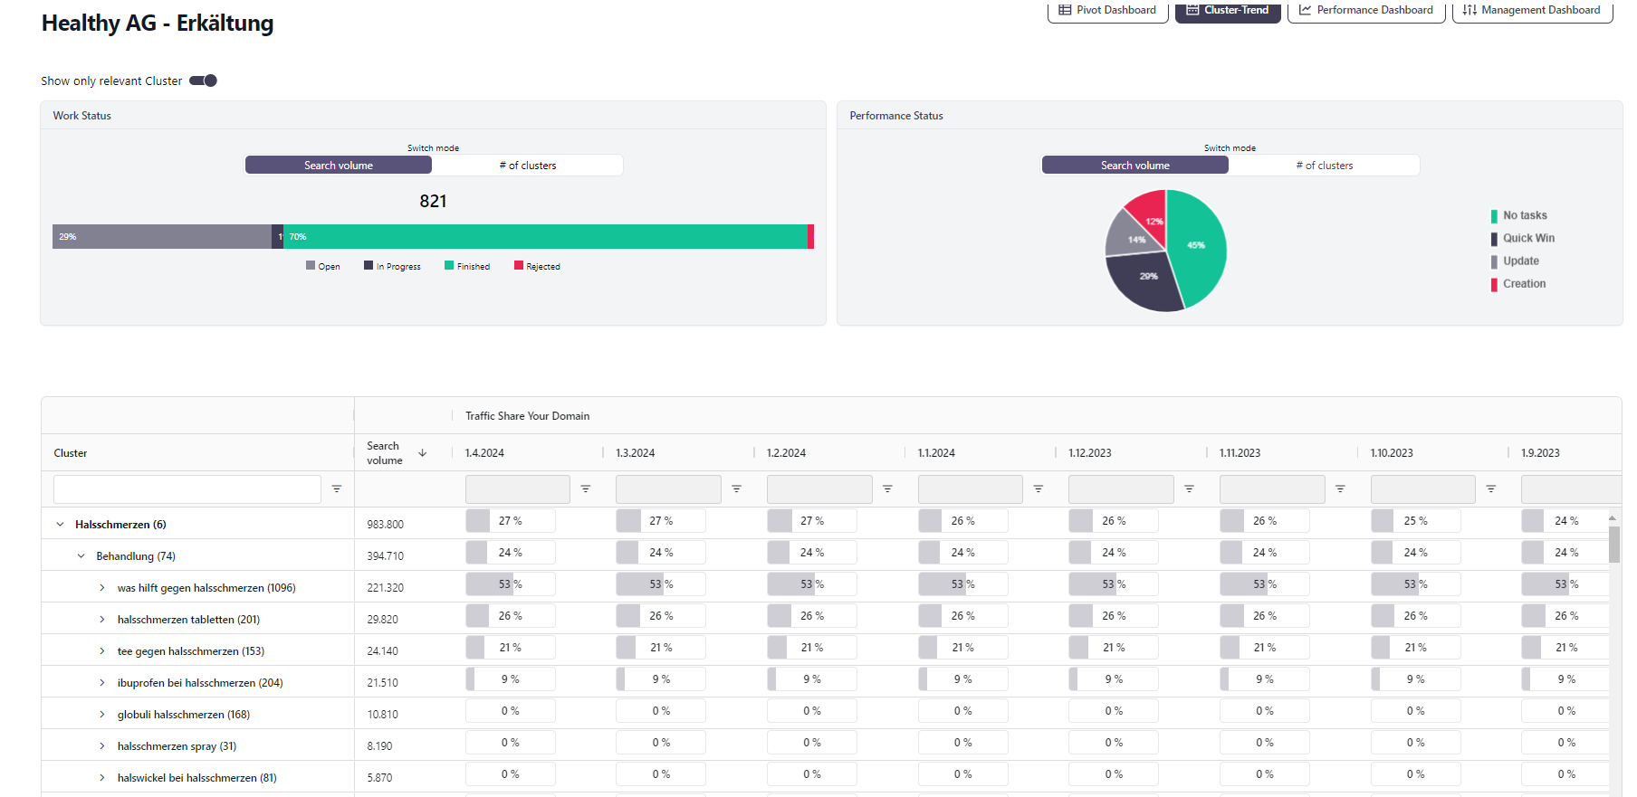Toggle Show only relevant Cluster switch
The width and height of the screenshot is (1637, 797).
(204, 81)
